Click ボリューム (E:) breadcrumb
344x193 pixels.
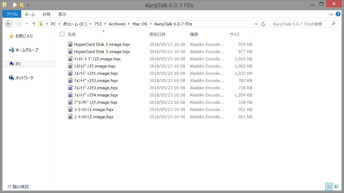click(x=75, y=24)
